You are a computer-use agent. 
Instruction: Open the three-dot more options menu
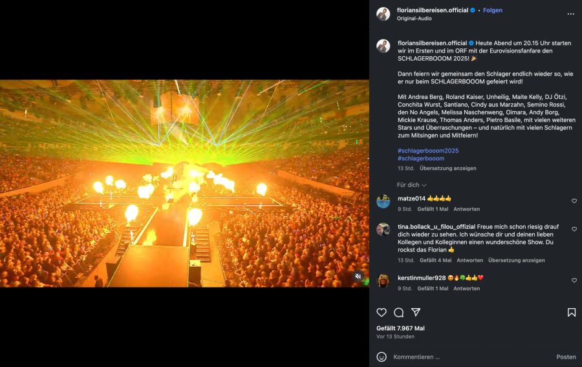tap(570, 14)
